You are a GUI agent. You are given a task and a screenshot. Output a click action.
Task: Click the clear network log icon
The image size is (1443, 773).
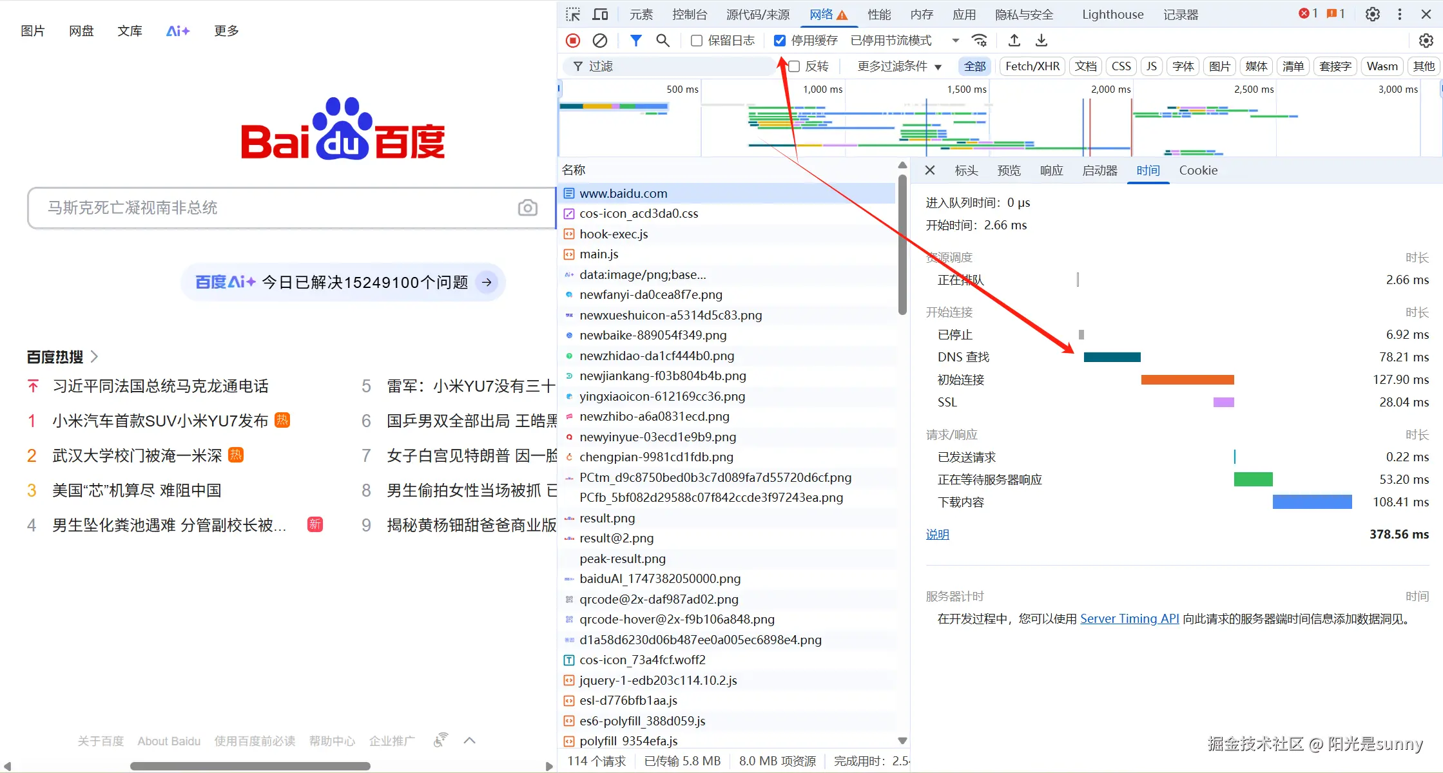(599, 41)
